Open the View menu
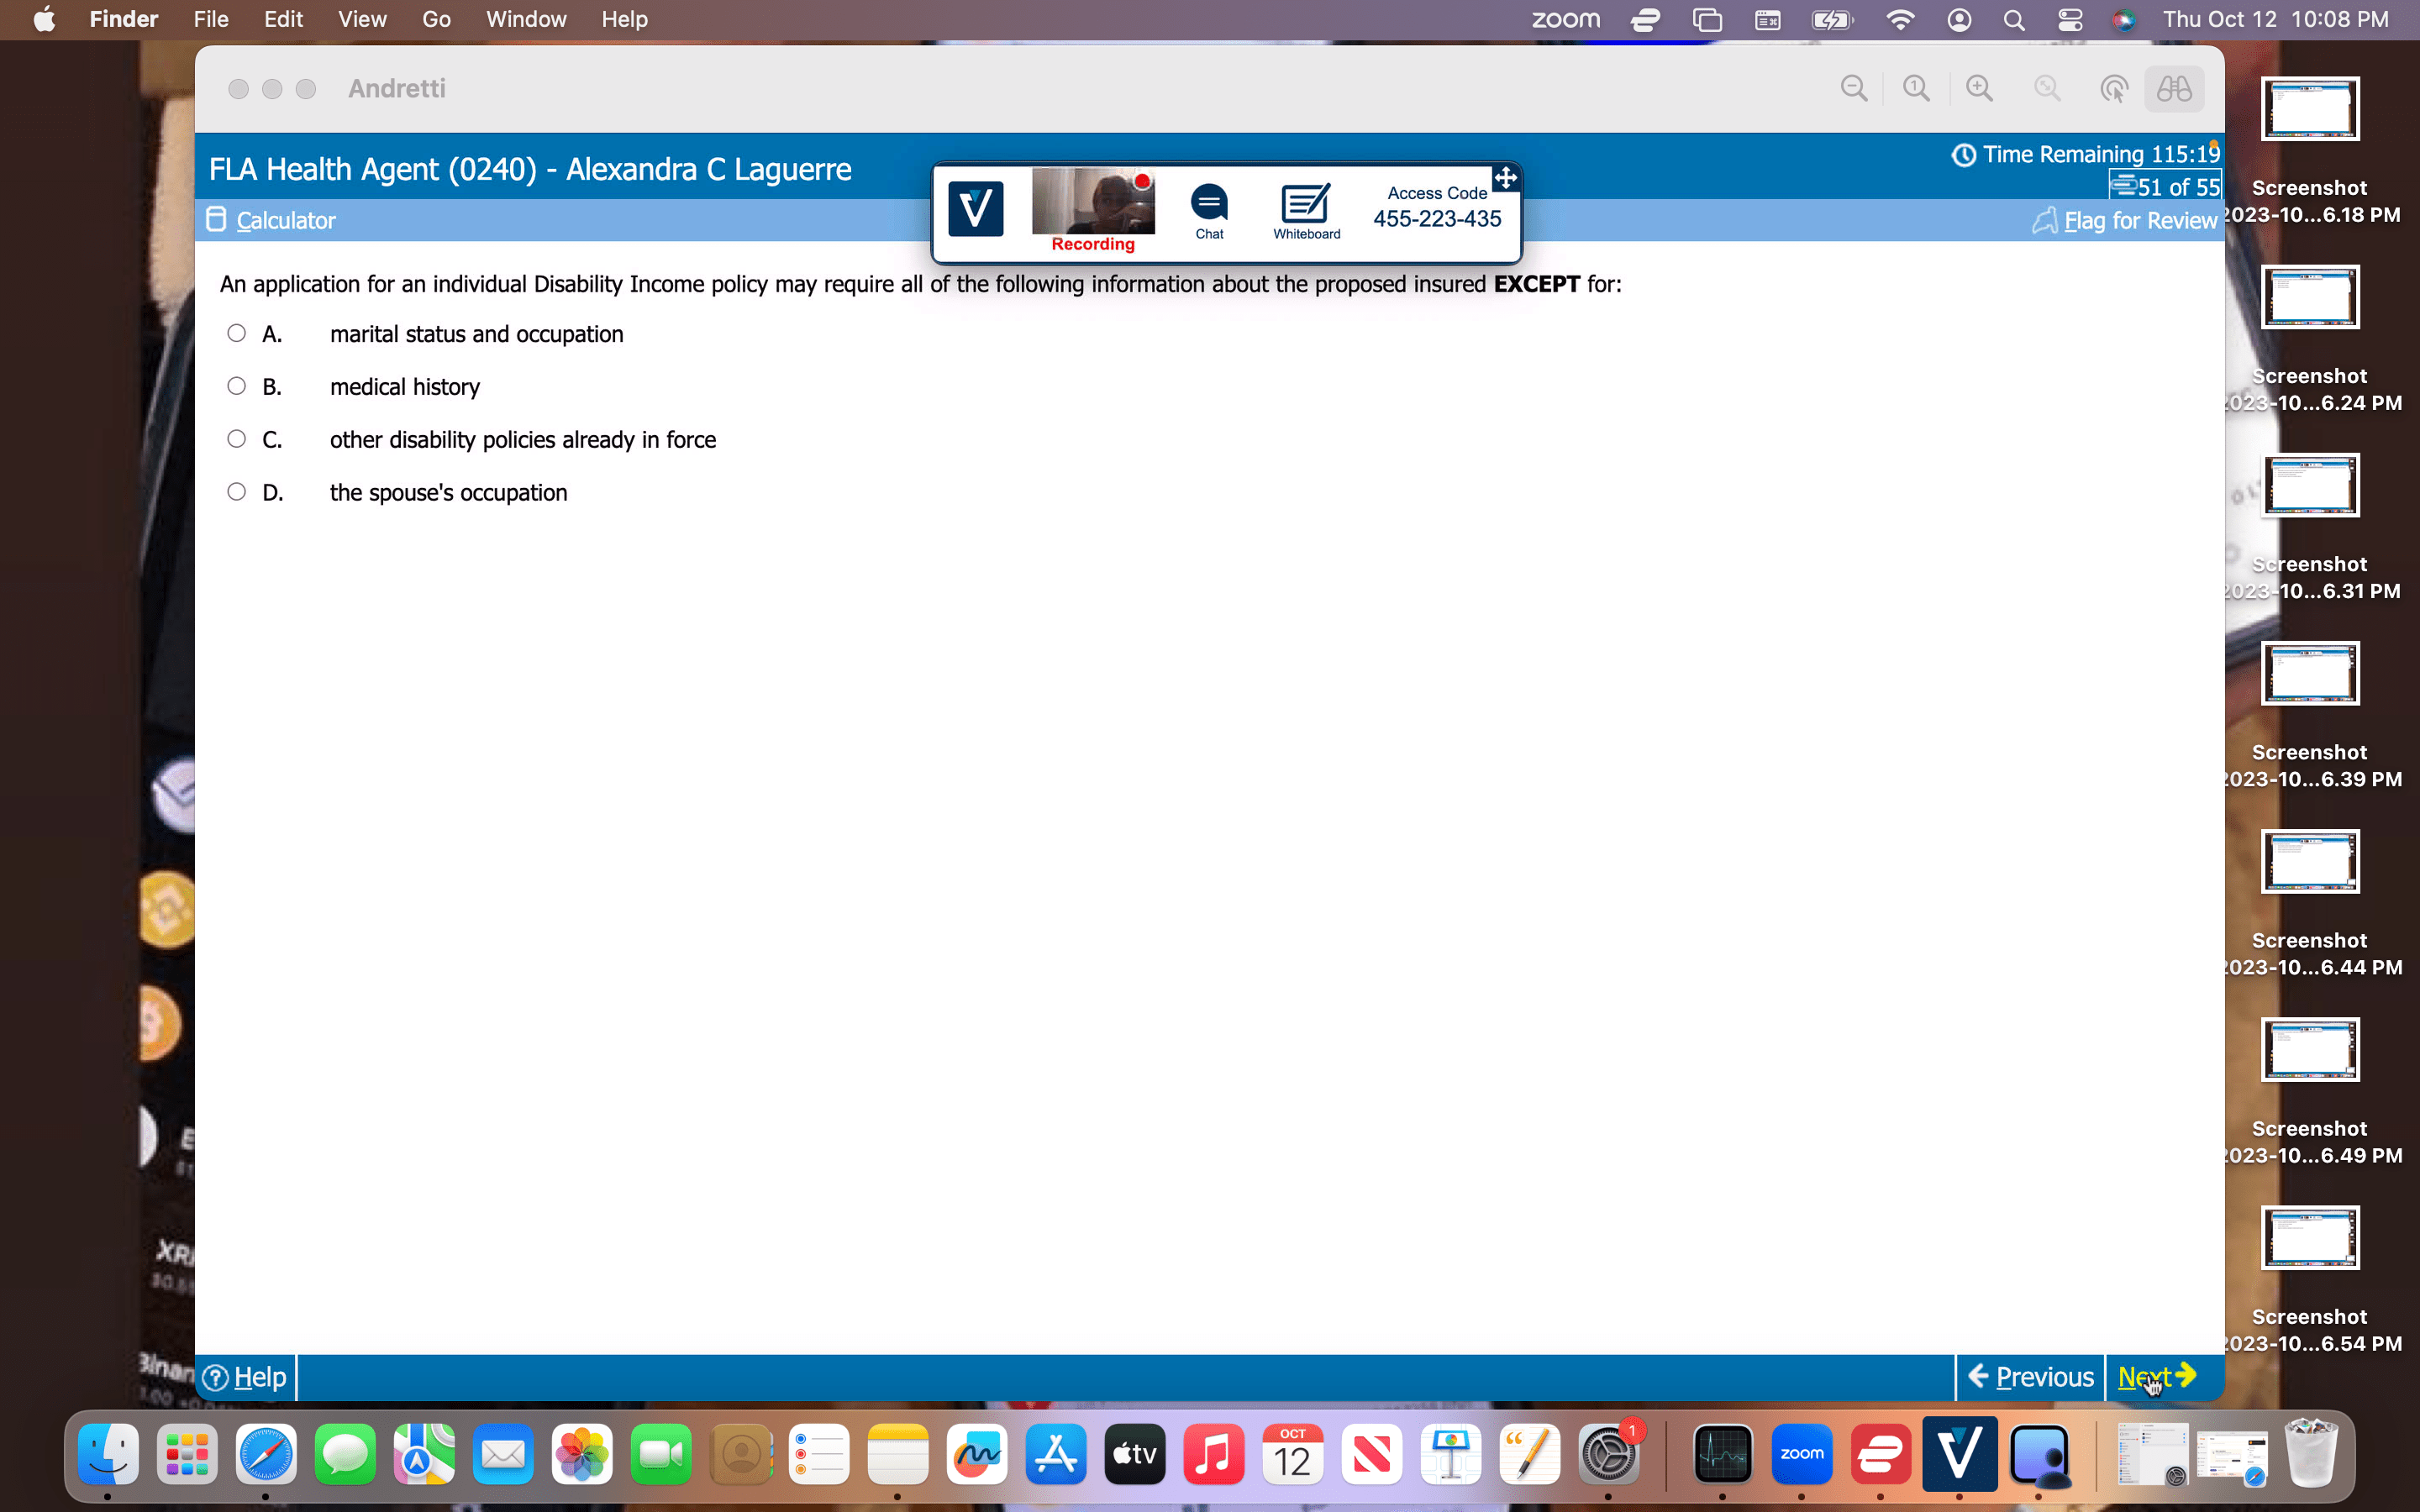This screenshot has height=1512, width=2420. coord(362,20)
